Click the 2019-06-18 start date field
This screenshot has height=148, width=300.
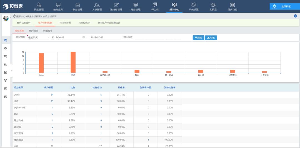point(58,37)
